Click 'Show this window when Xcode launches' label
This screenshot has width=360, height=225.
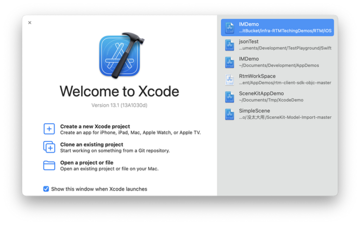[99, 189]
